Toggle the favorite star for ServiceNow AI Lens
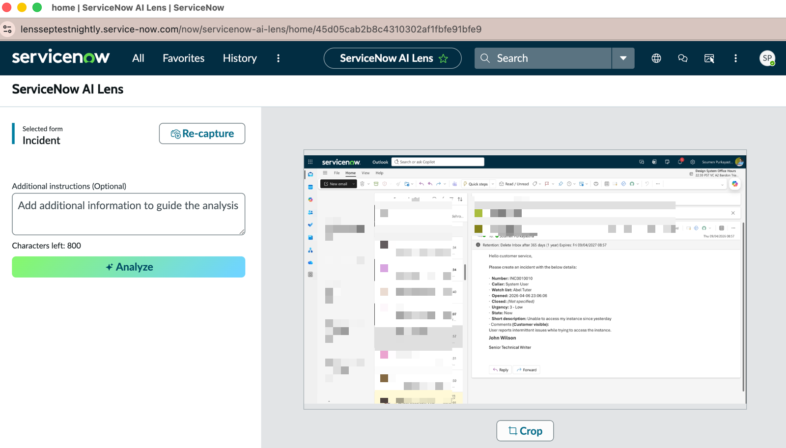 pos(444,58)
